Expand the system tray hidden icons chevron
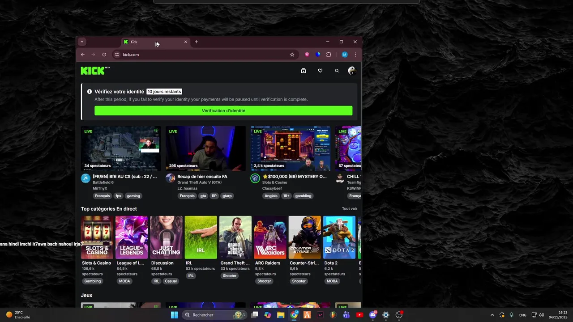The image size is (573, 322). coord(492,315)
